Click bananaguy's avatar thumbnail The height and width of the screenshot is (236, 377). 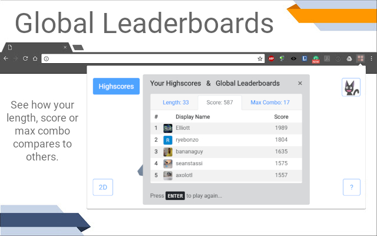coord(168,152)
